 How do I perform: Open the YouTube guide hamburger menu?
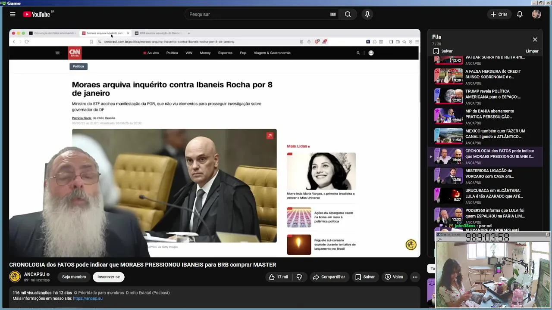click(x=13, y=14)
